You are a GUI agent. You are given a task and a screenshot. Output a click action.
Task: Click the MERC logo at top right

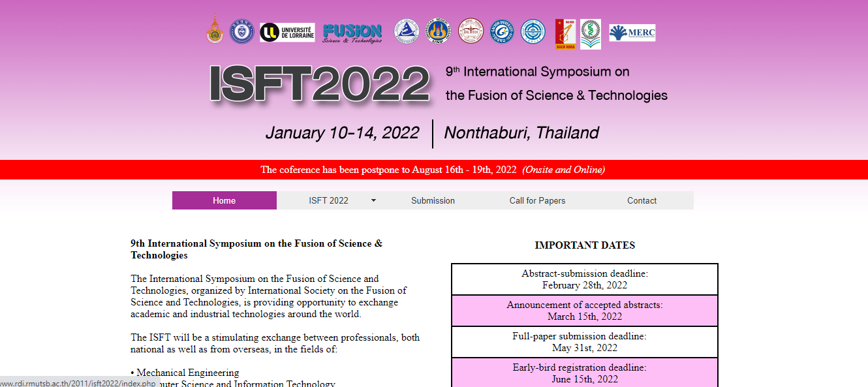point(631,32)
